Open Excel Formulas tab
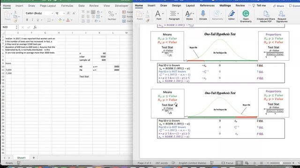This screenshot has width=300, height=168. click(x=67, y=6)
